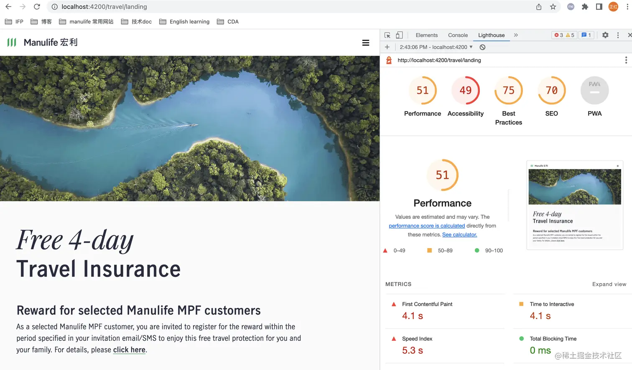This screenshot has height=370, width=632.
Task: Open DevTools settings gear
Action: [605, 35]
